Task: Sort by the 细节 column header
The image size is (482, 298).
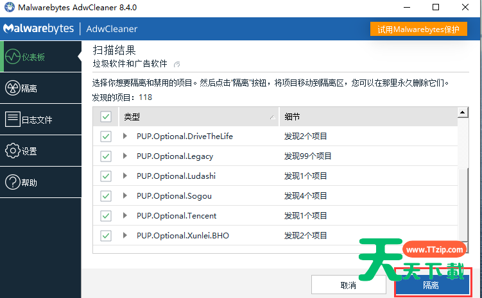Action: click(368, 117)
